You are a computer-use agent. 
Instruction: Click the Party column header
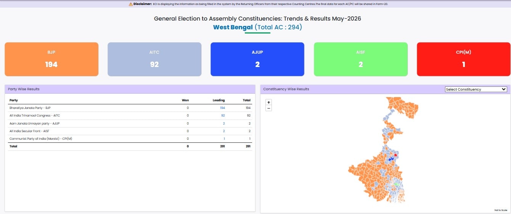(x=14, y=100)
